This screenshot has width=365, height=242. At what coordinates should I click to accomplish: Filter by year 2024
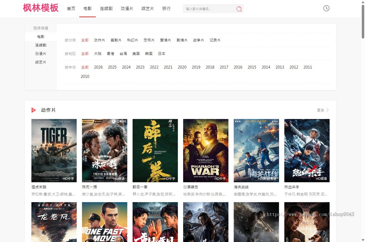click(x=126, y=67)
